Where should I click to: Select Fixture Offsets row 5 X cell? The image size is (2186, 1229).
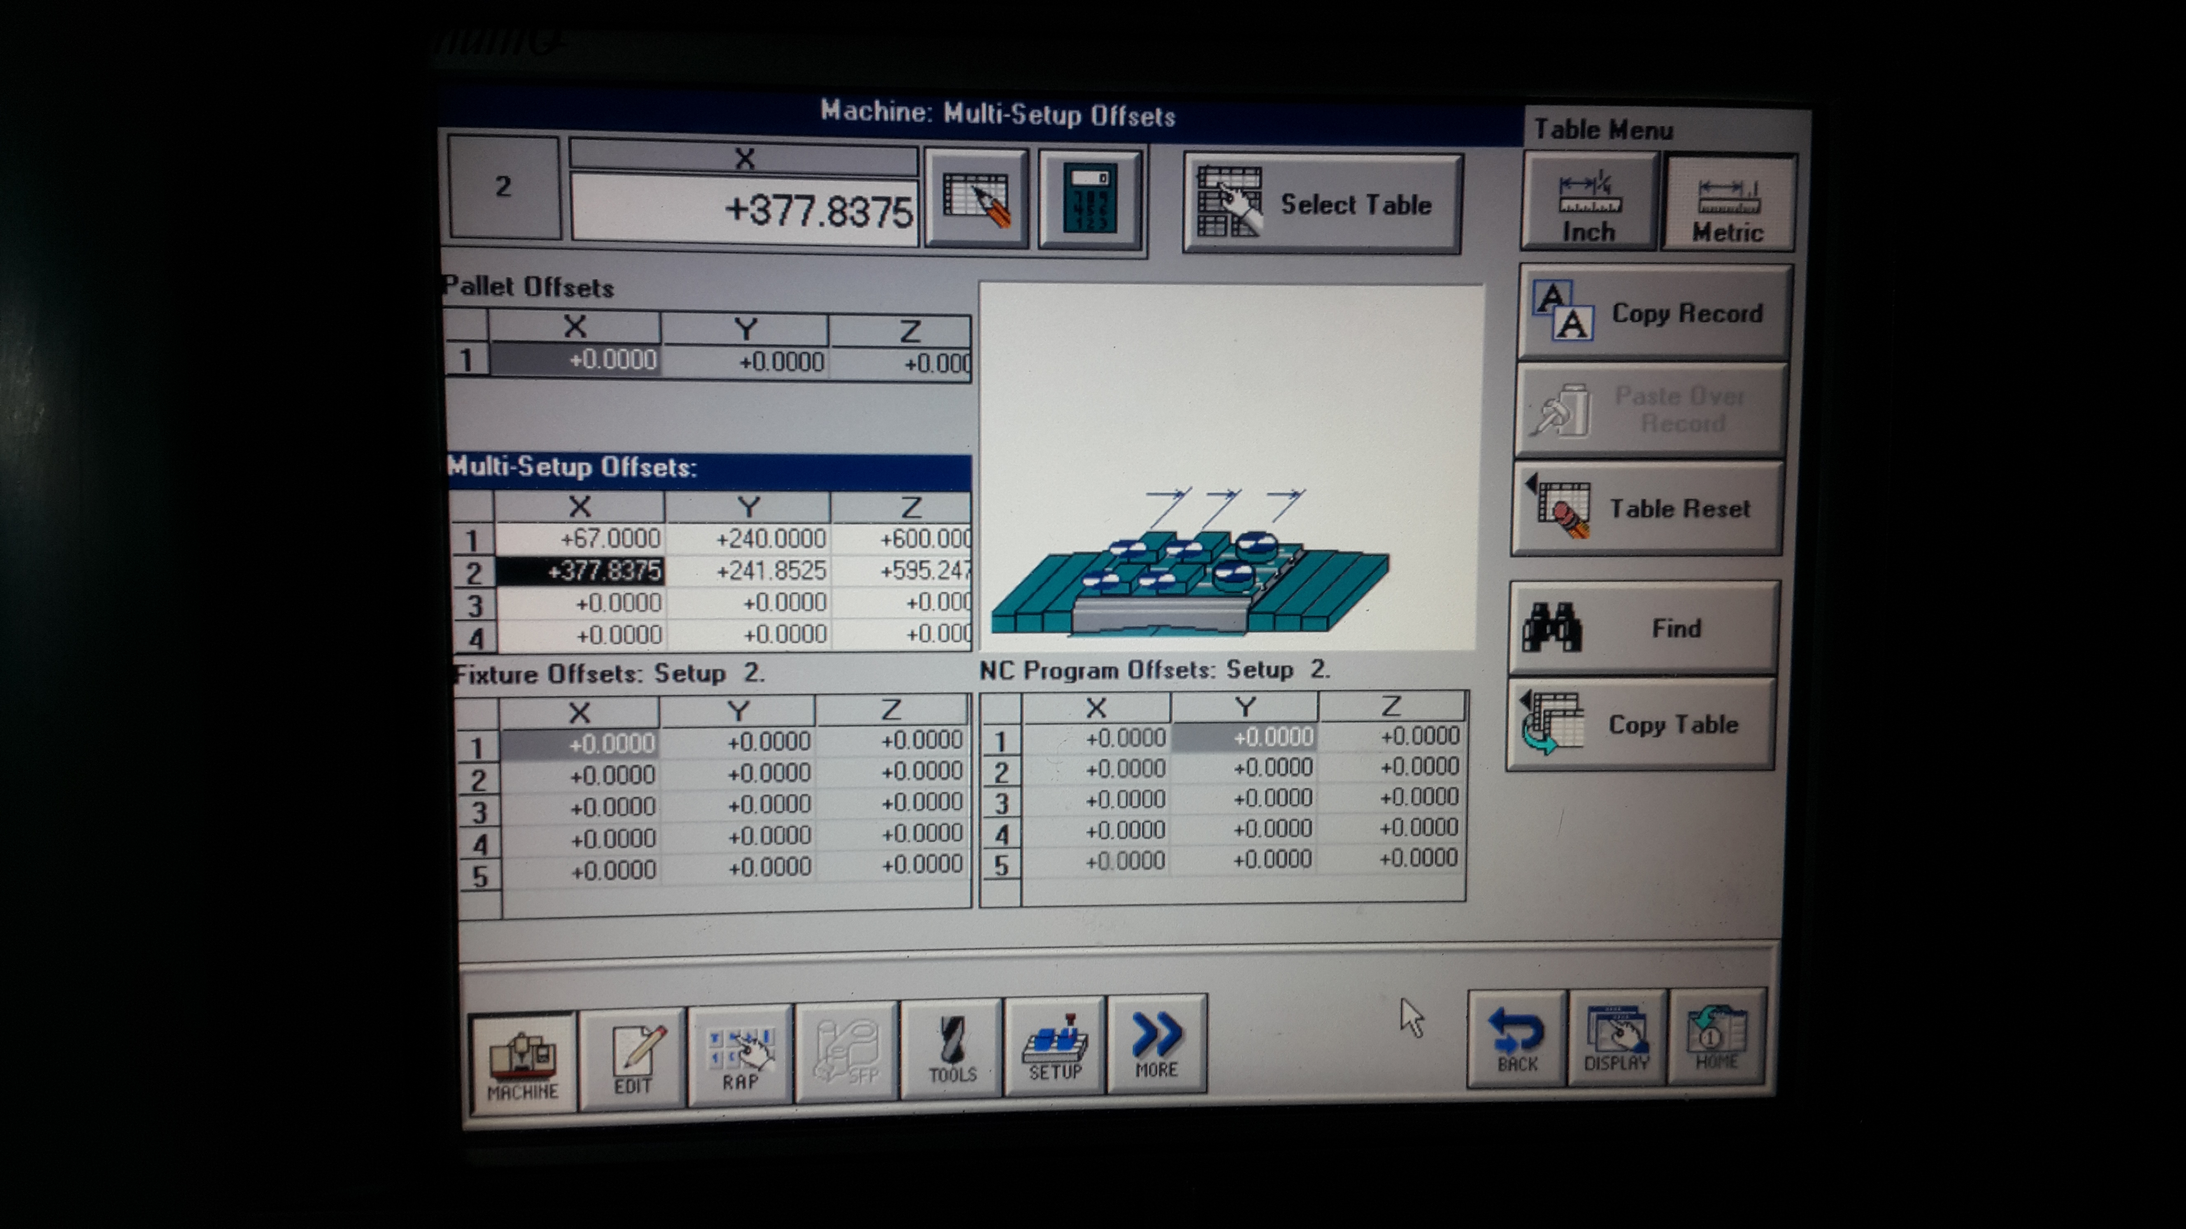tap(581, 870)
